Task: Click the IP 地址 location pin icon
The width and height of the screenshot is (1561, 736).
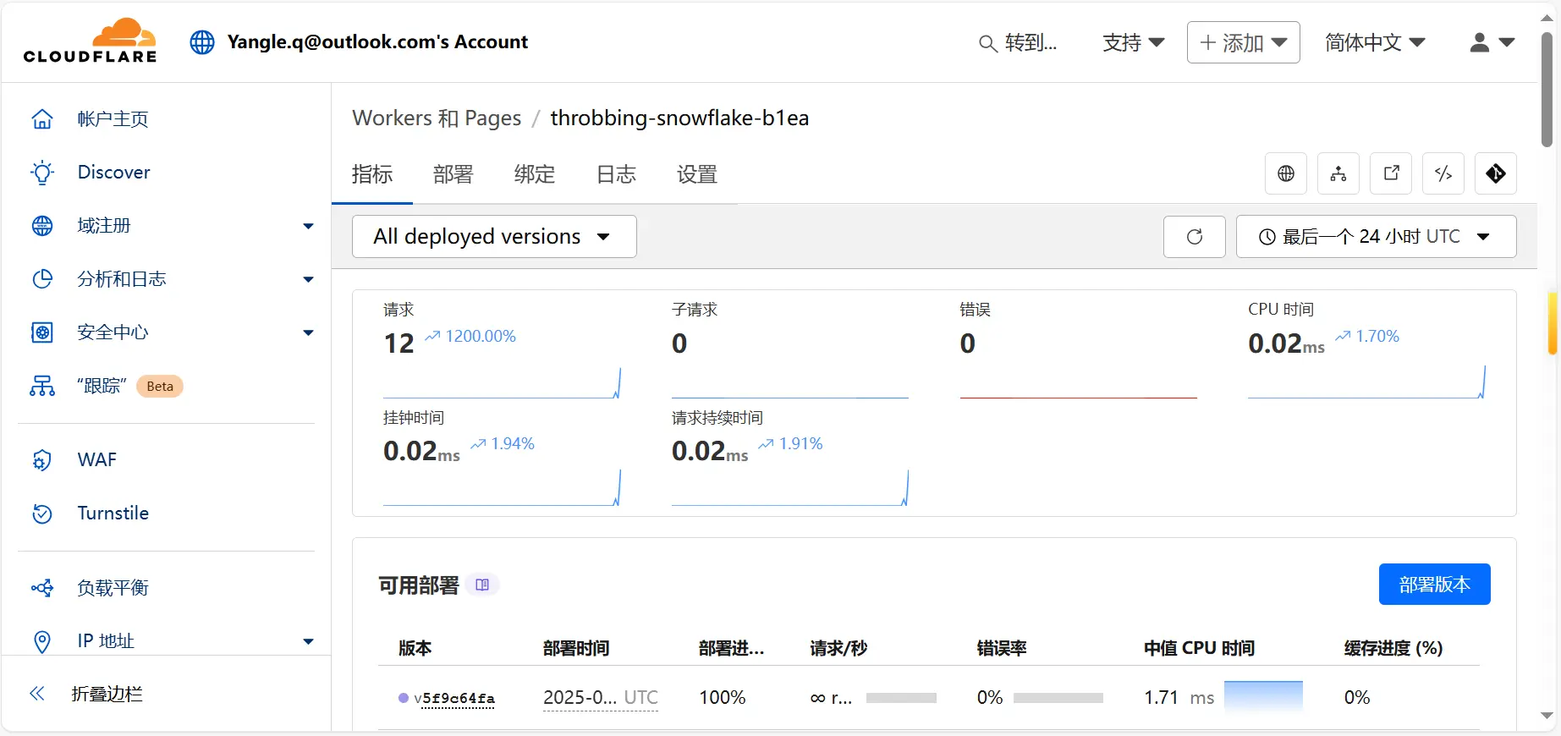Action: 42,641
